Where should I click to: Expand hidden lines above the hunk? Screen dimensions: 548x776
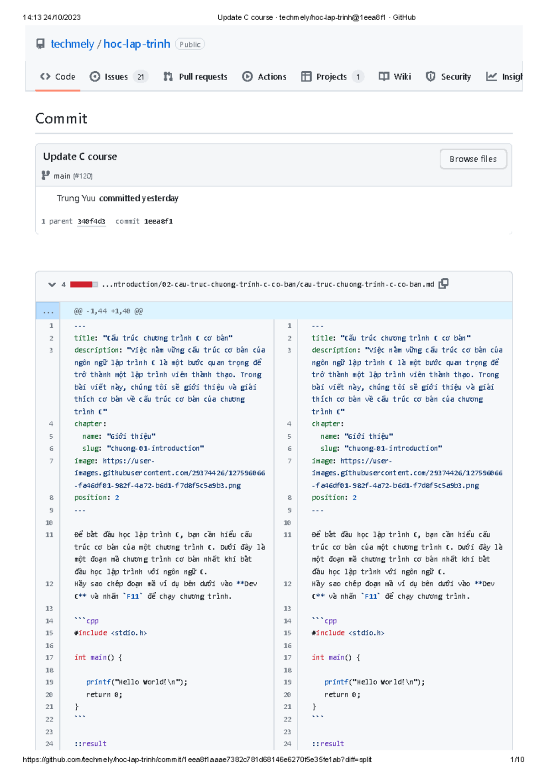[x=48, y=311]
